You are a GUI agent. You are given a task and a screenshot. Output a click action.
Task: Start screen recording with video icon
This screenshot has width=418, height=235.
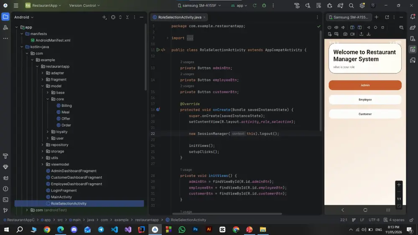352,34
